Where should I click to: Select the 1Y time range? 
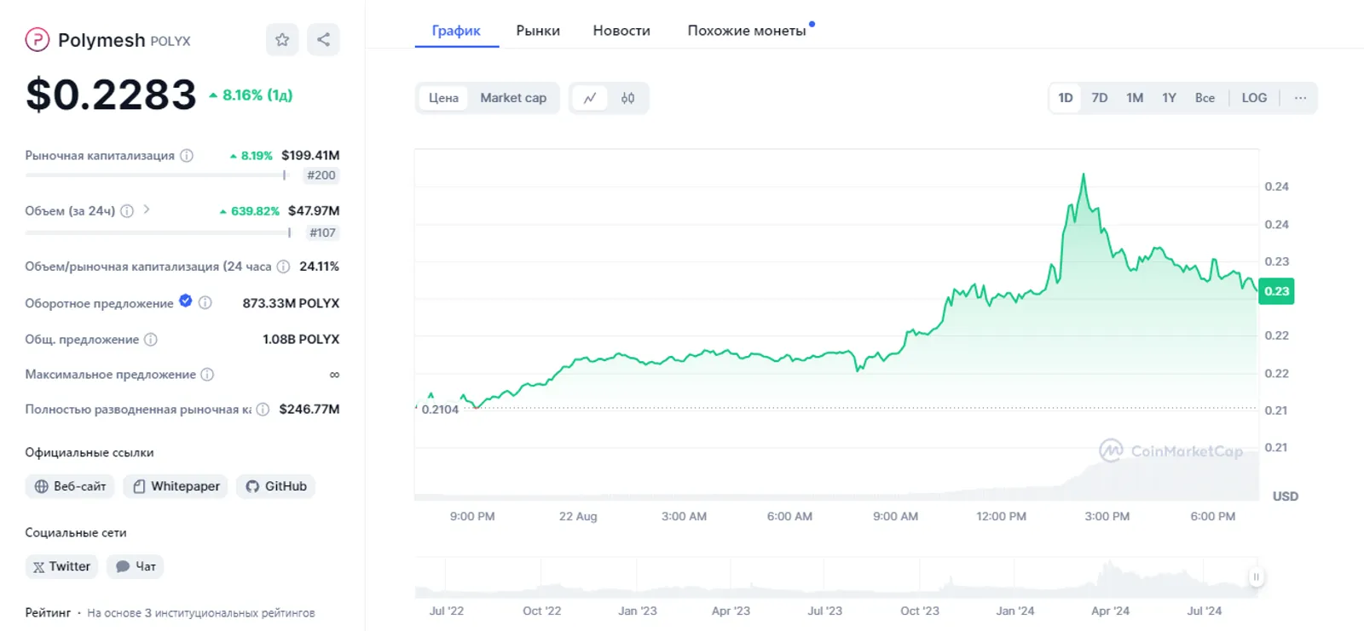click(x=1169, y=98)
